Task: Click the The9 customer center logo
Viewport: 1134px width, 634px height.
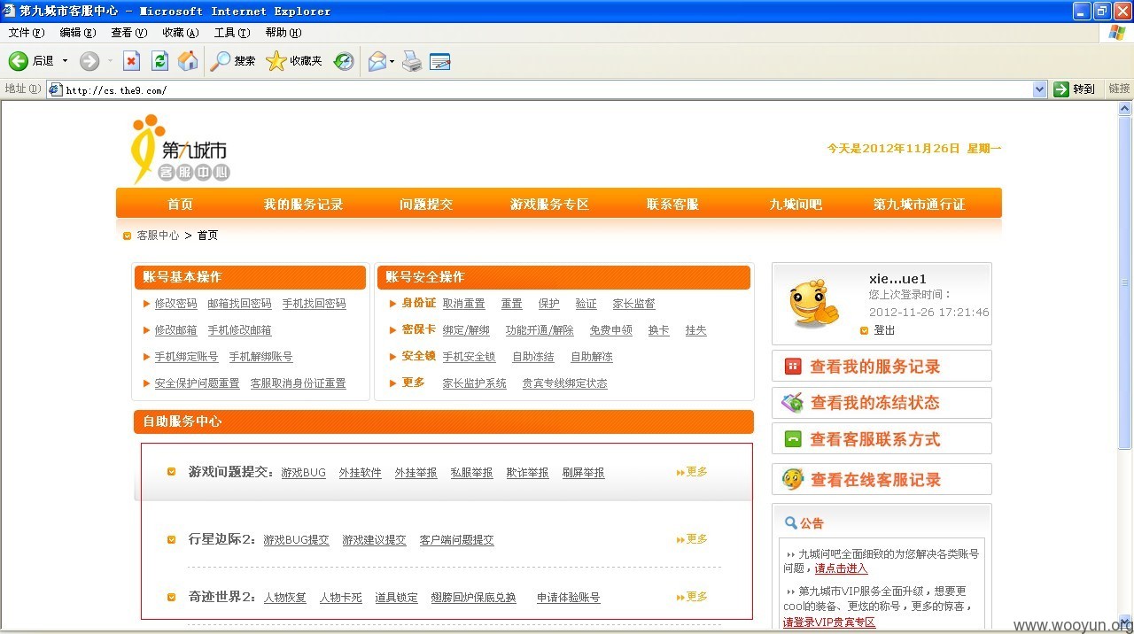Action: (x=181, y=149)
